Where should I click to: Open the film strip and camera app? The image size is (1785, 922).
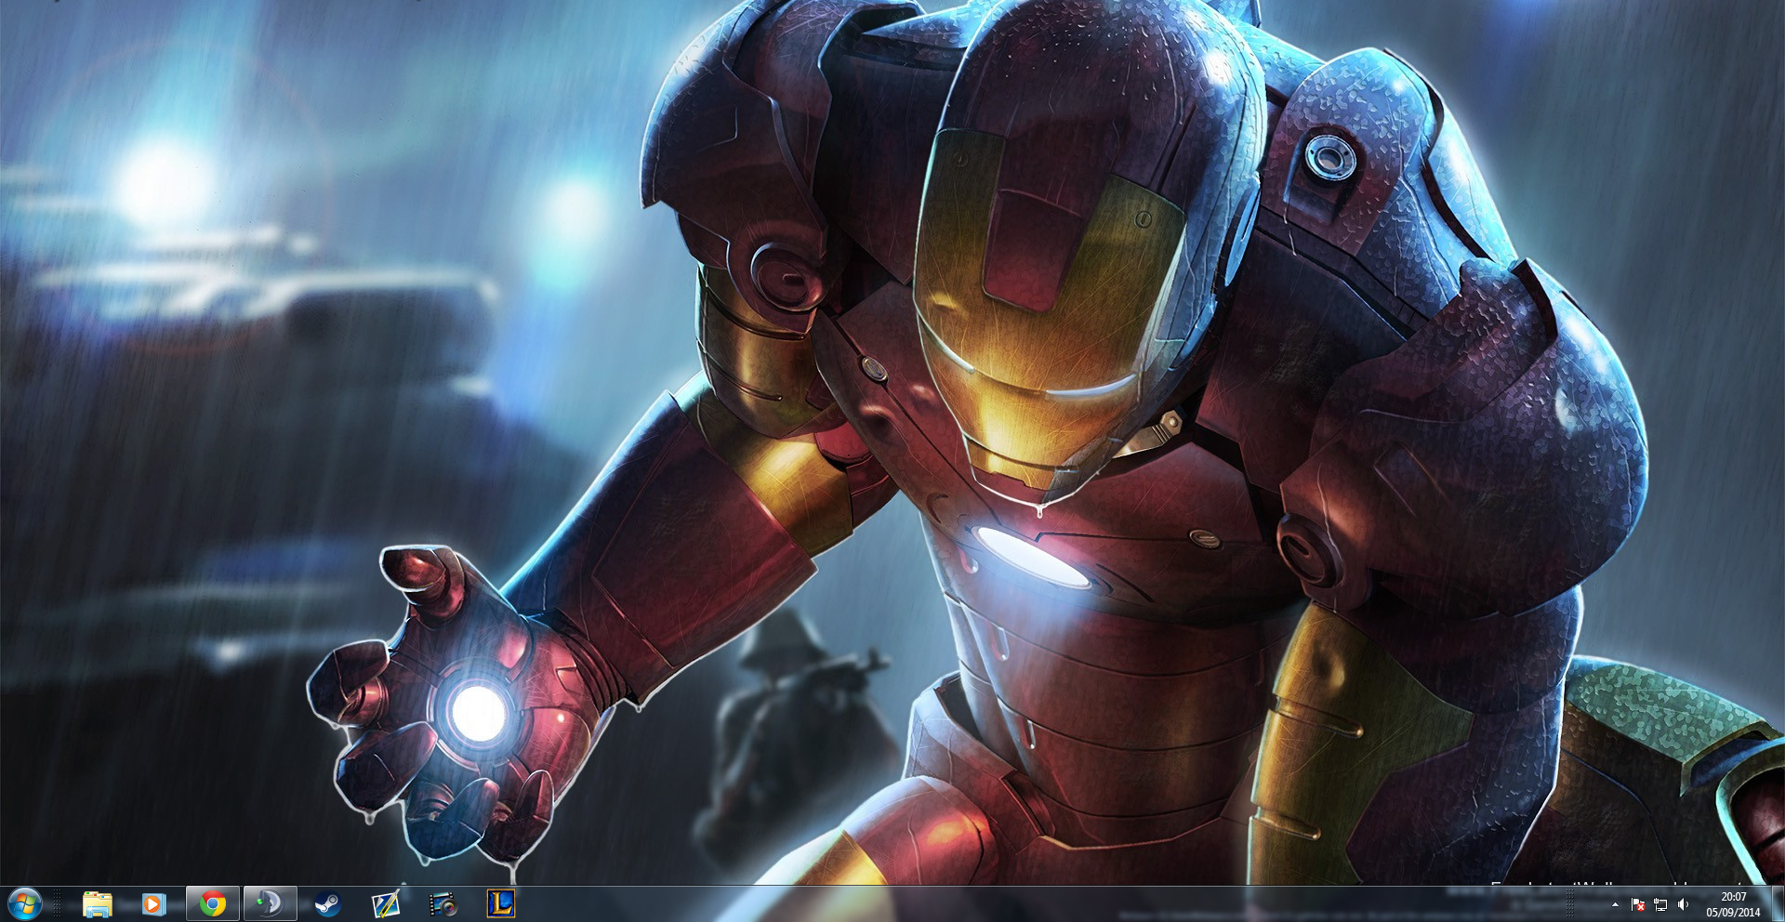[x=443, y=903]
